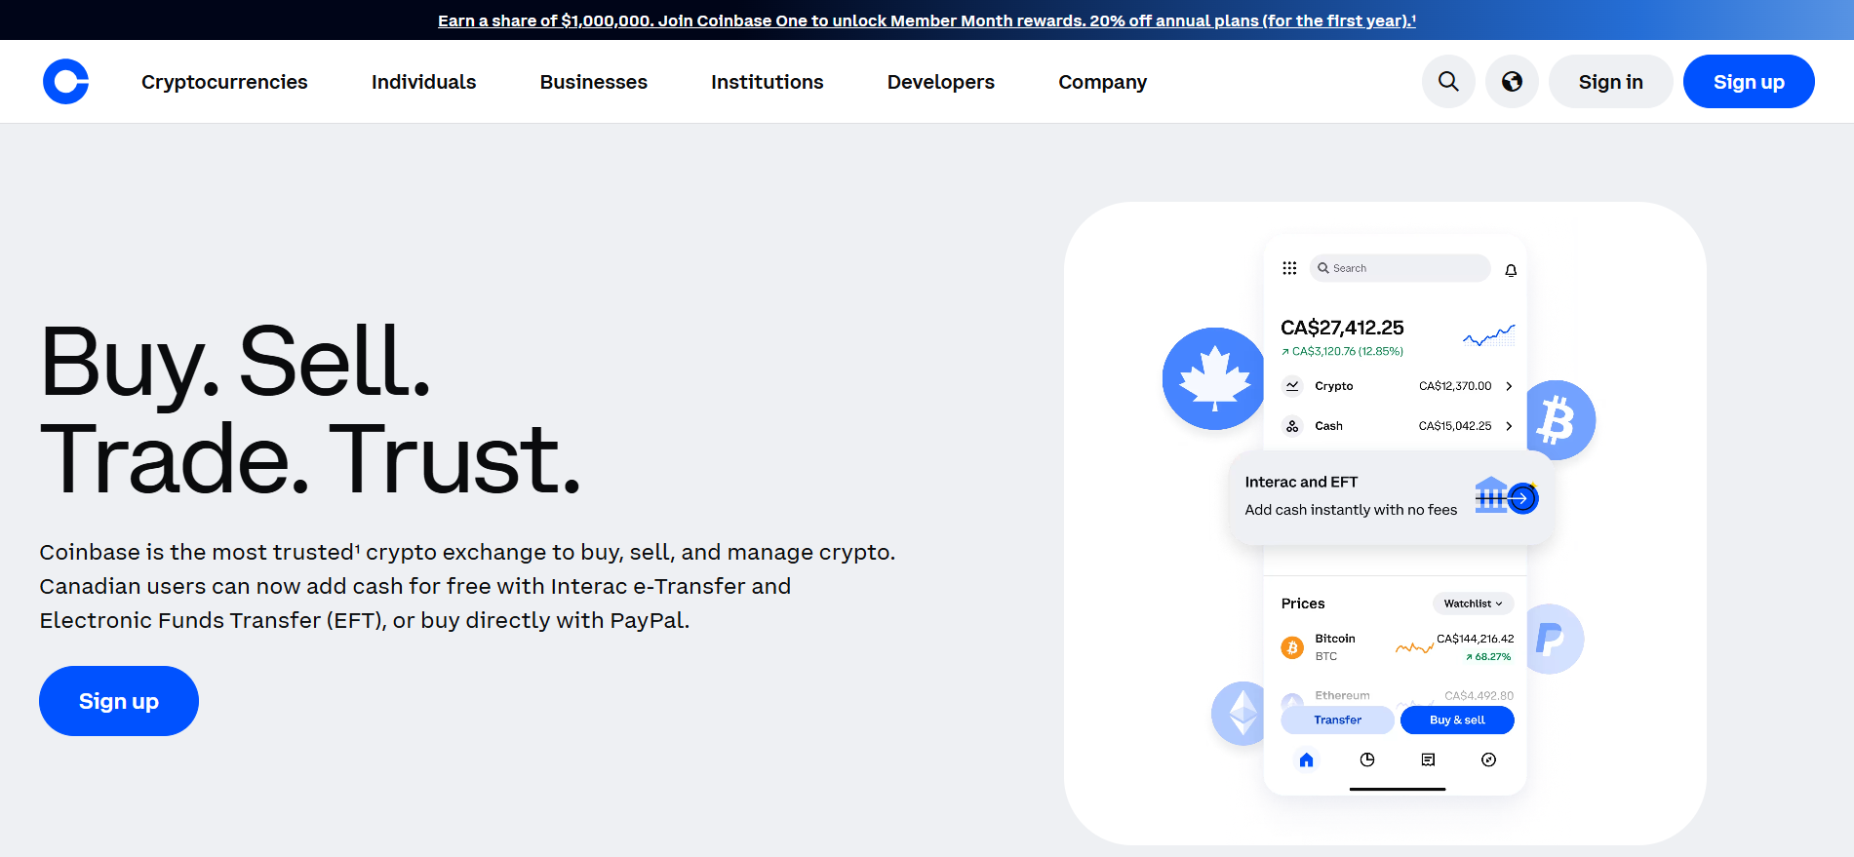This screenshot has width=1854, height=857.
Task: Expand the Crypto row chevron
Action: 1509,386
